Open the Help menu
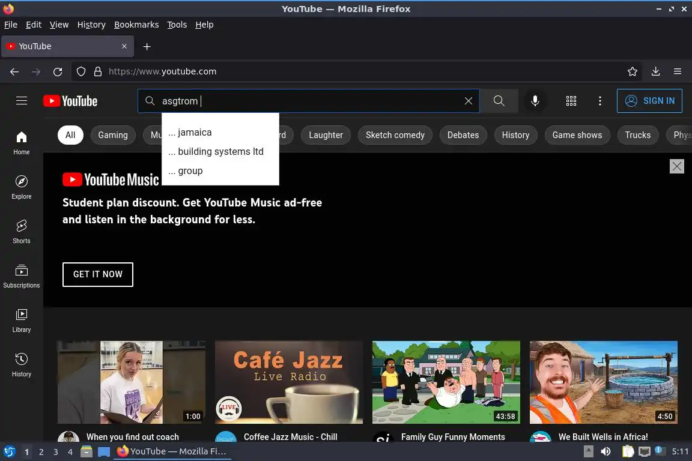 [x=204, y=25]
